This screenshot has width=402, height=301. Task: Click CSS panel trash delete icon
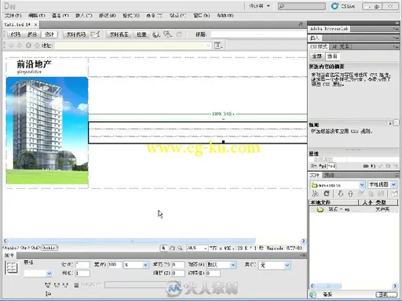396,166
